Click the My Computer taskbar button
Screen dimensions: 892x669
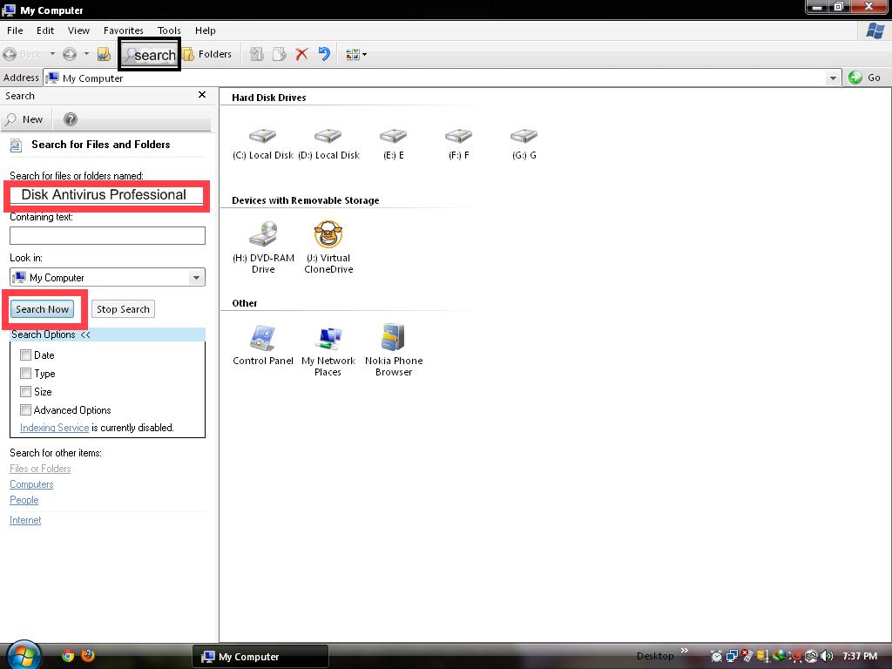(260, 657)
